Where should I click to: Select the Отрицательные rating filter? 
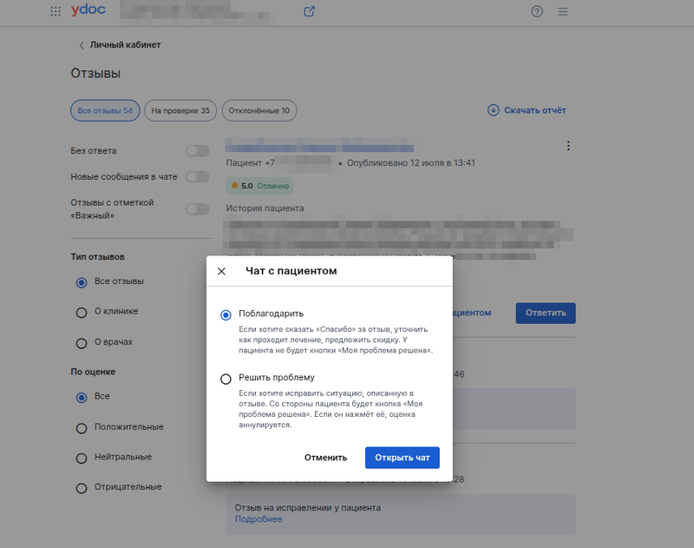[x=82, y=488]
